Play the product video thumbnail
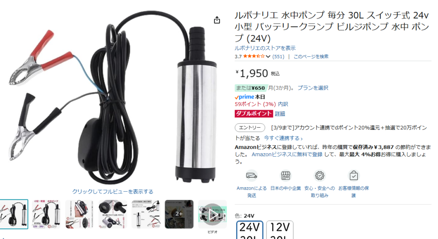 coord(212,214)
